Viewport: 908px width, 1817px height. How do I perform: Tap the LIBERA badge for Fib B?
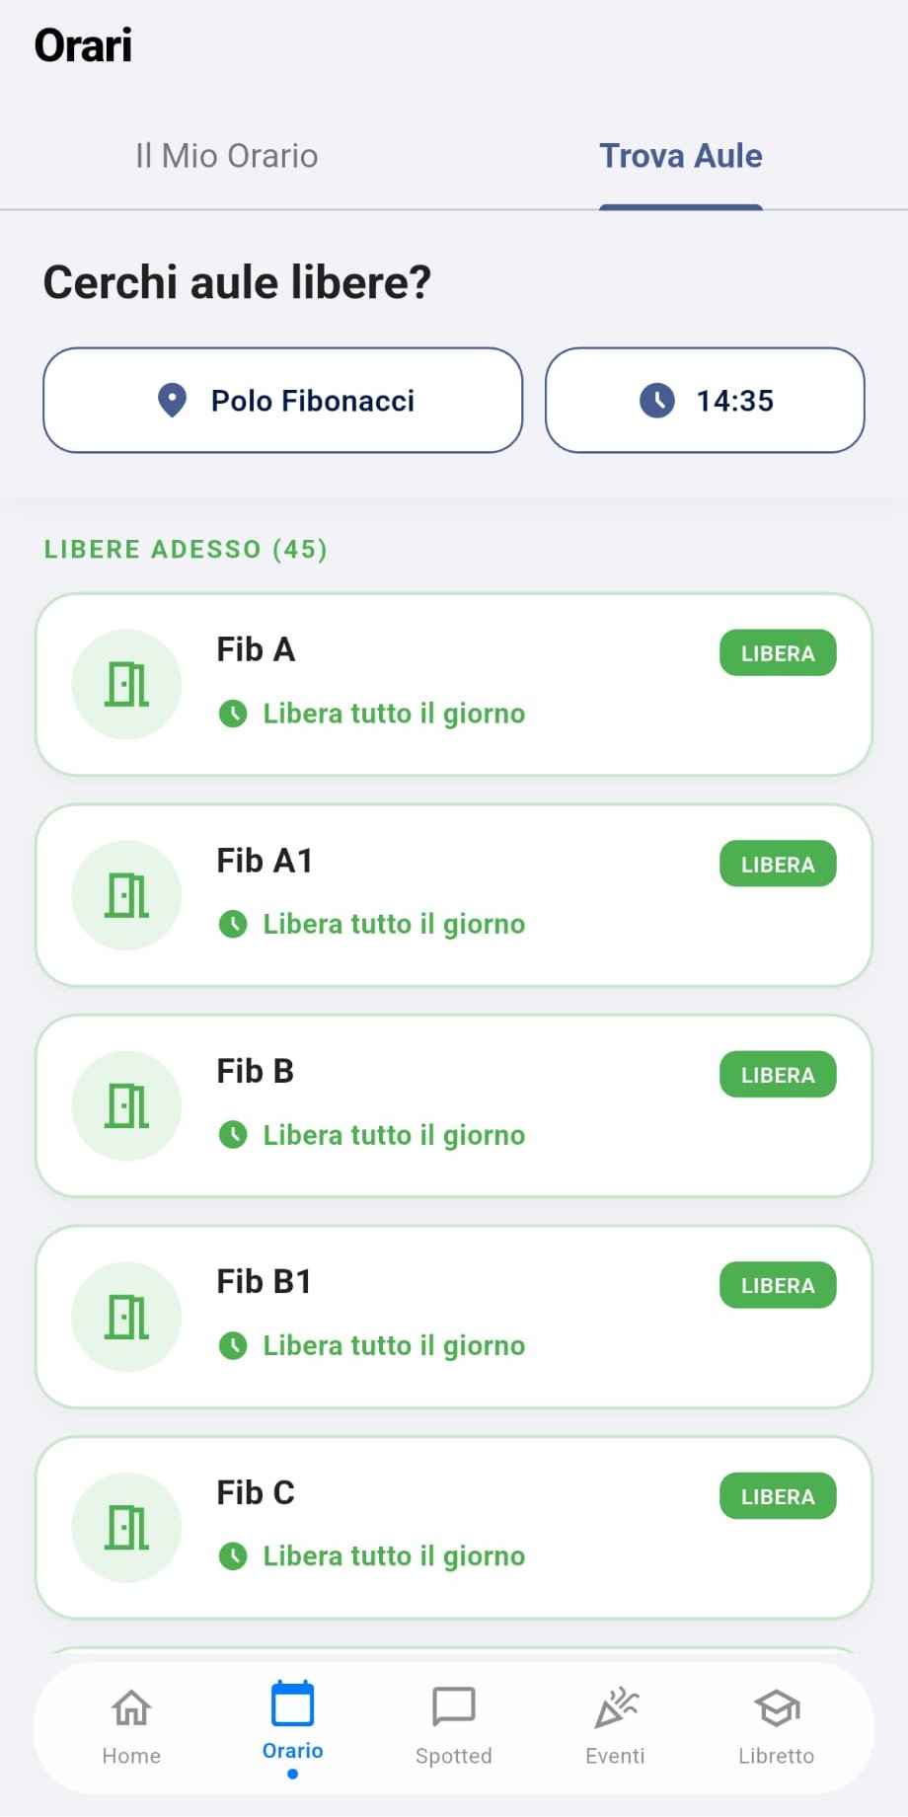coord(778,1075)
